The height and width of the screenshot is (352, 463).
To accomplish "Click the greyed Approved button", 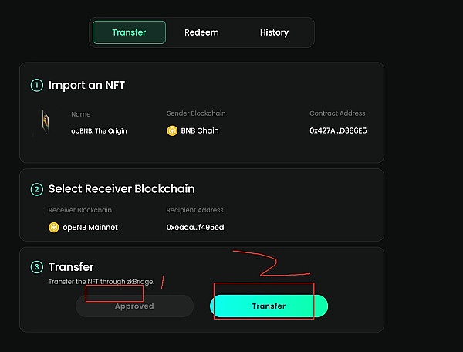I will [x=134, y=306].
